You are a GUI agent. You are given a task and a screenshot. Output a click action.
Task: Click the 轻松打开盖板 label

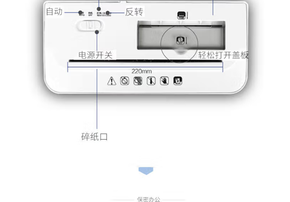click(223, 55)
